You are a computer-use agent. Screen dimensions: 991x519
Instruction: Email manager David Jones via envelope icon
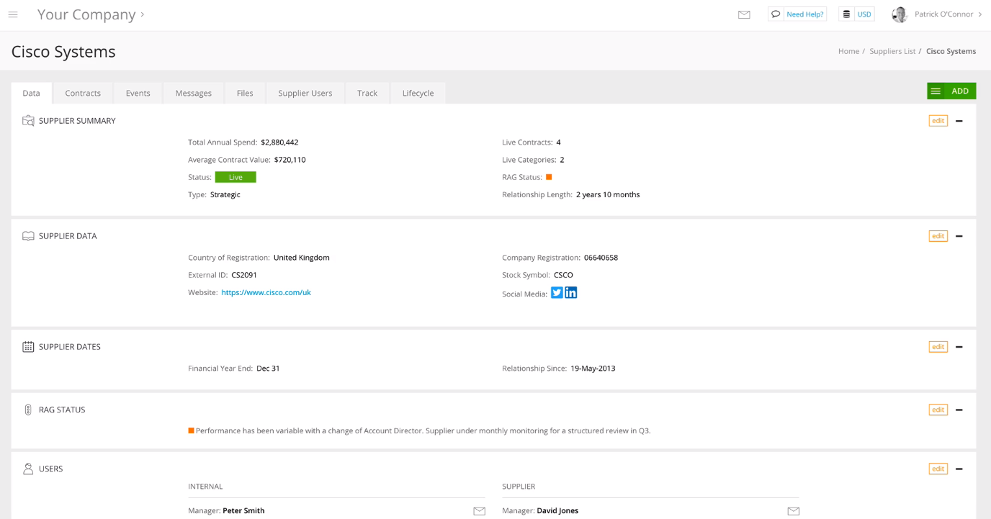point(793,511)
